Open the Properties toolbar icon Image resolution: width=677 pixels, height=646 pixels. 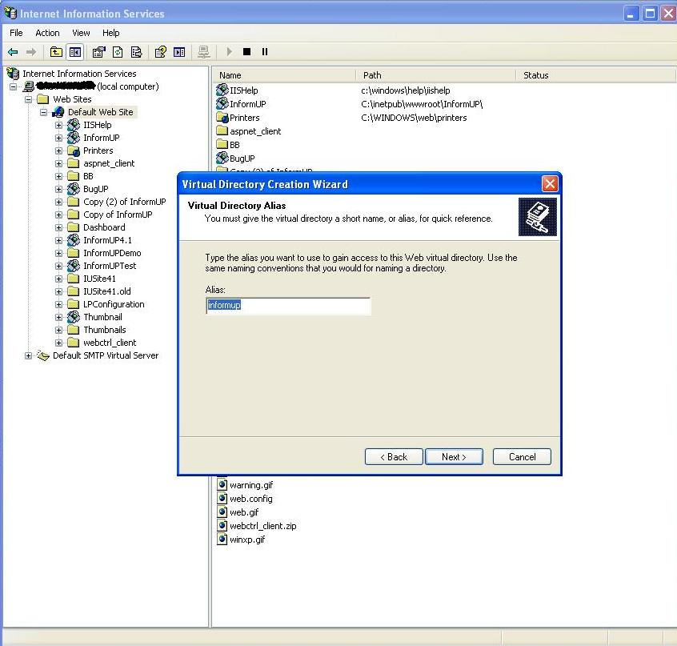point(99,52)
